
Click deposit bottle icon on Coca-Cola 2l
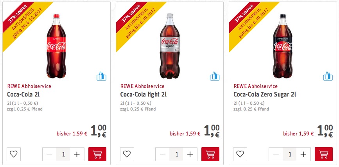(x=101, y=76)
